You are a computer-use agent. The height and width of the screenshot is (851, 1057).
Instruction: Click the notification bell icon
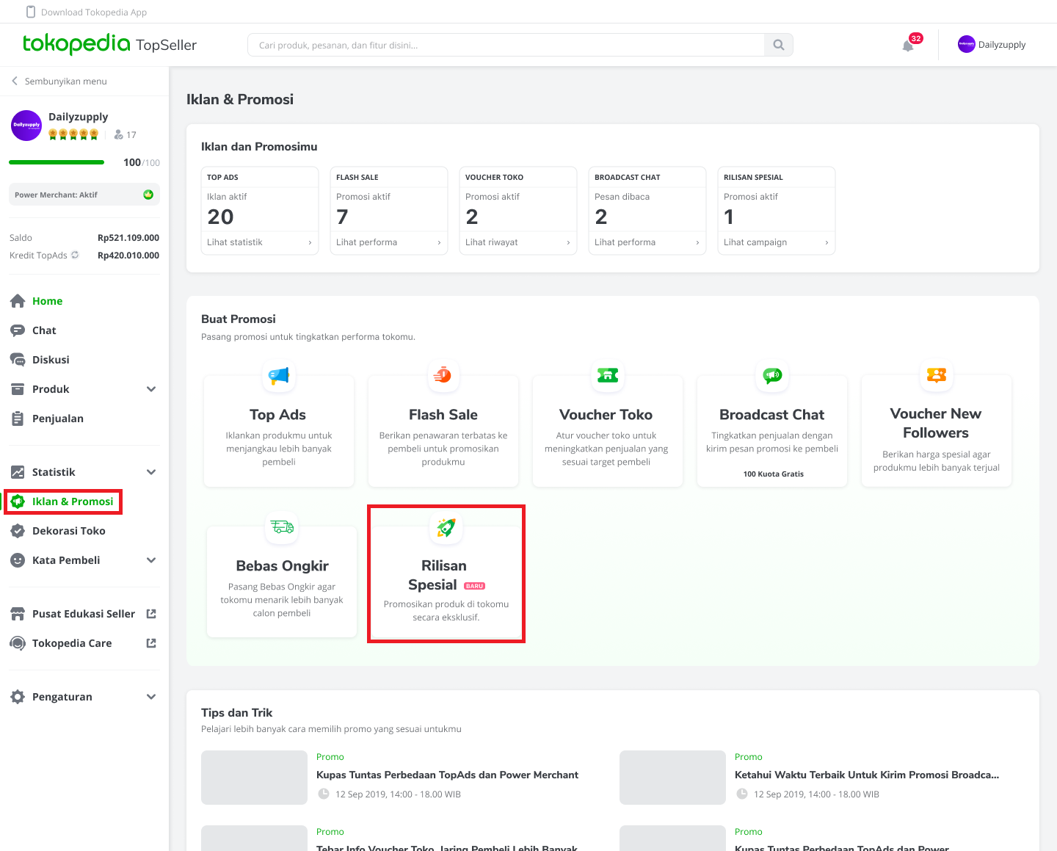coord(908,46)
